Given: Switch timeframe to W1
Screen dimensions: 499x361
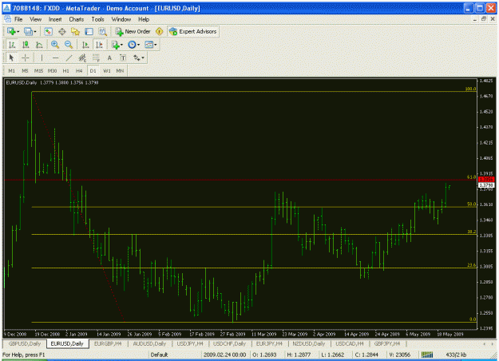Looking at the screenshot, I should pos(107,70).
